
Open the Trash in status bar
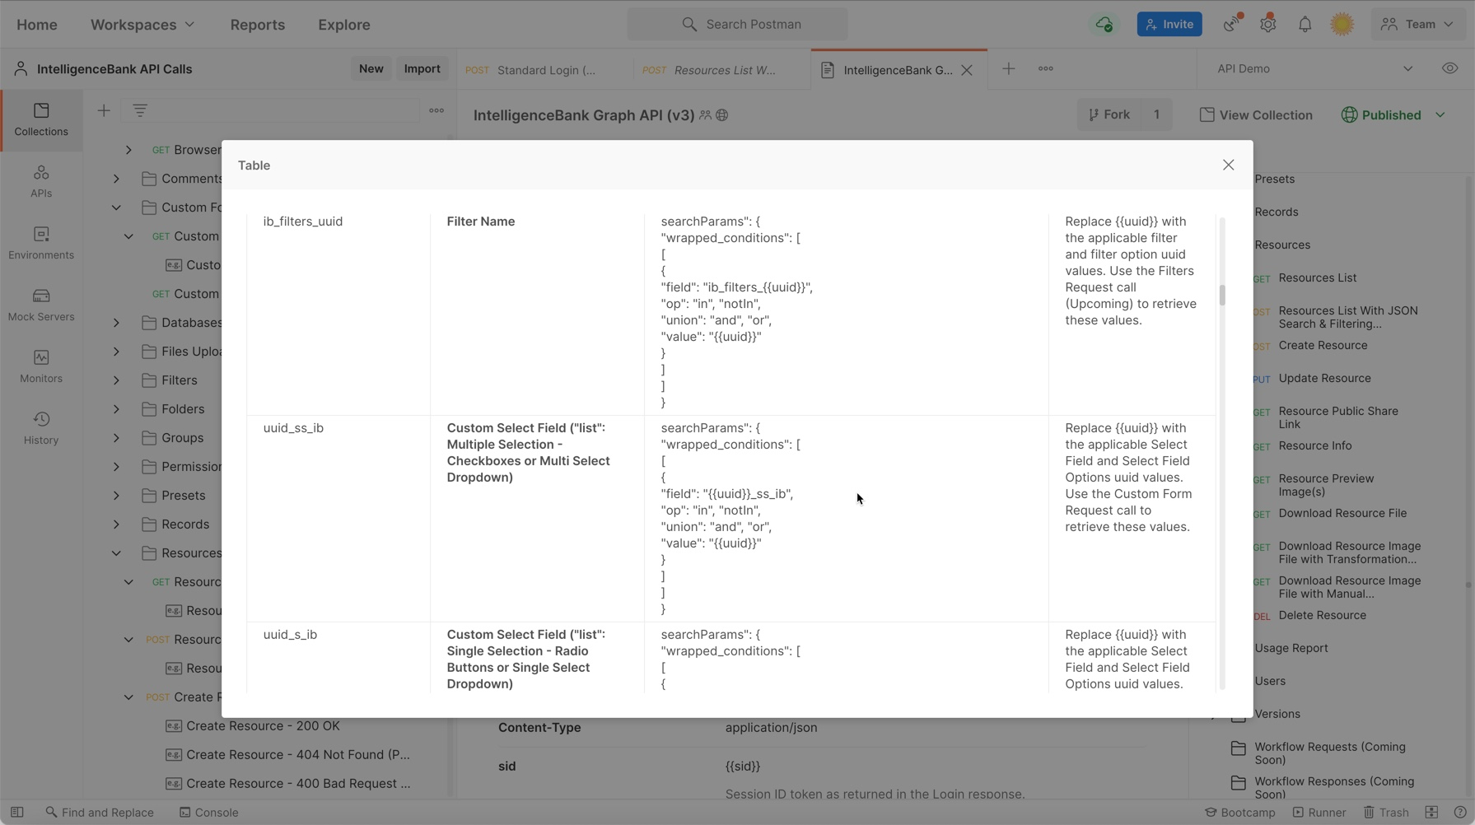click(1386, 813)
